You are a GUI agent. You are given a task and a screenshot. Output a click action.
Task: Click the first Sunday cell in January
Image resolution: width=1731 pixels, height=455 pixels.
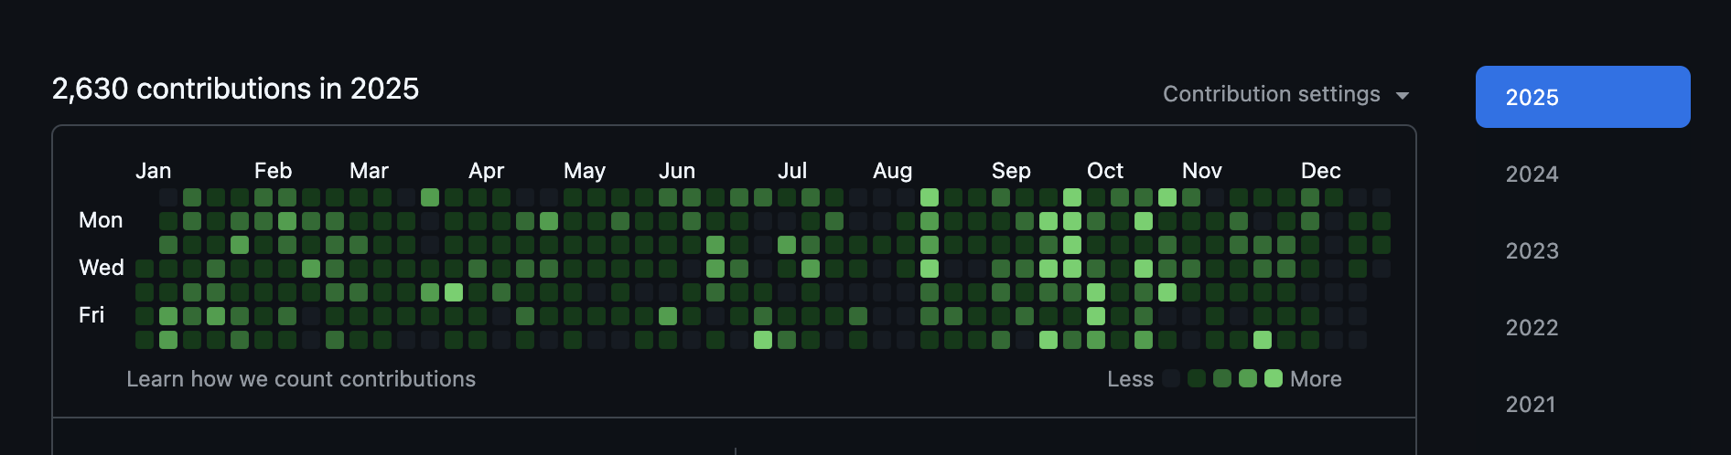[x=168, y=197]
